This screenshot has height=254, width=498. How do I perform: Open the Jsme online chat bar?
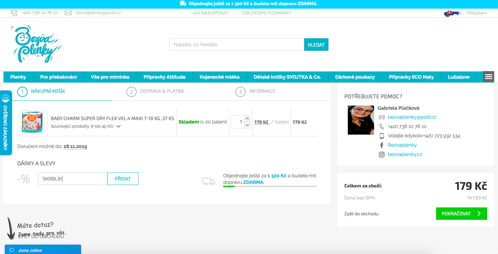click(43, 250)
